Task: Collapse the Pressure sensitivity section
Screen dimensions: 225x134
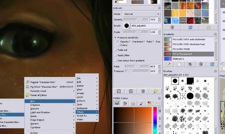Action: (x=115, y=38)
